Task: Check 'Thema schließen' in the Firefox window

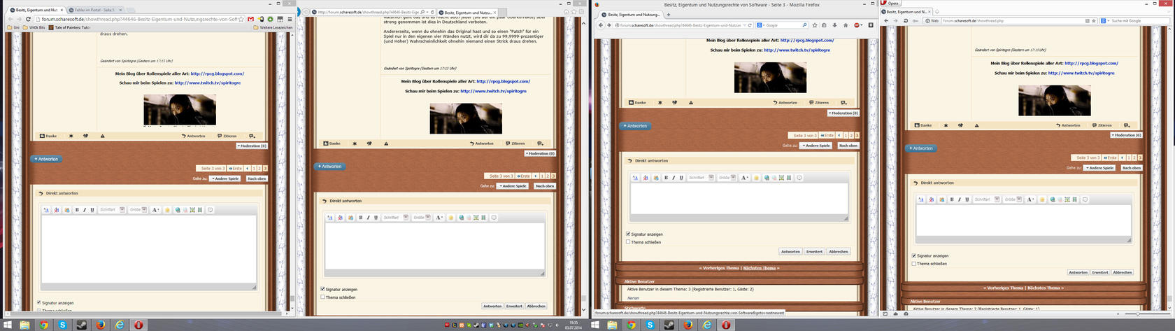Action: 628,242
